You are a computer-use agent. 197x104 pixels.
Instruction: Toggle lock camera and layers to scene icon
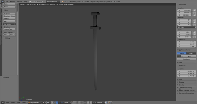coord(85,103)
